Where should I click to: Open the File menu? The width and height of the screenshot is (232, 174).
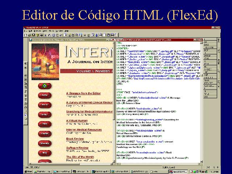[26, 31]
